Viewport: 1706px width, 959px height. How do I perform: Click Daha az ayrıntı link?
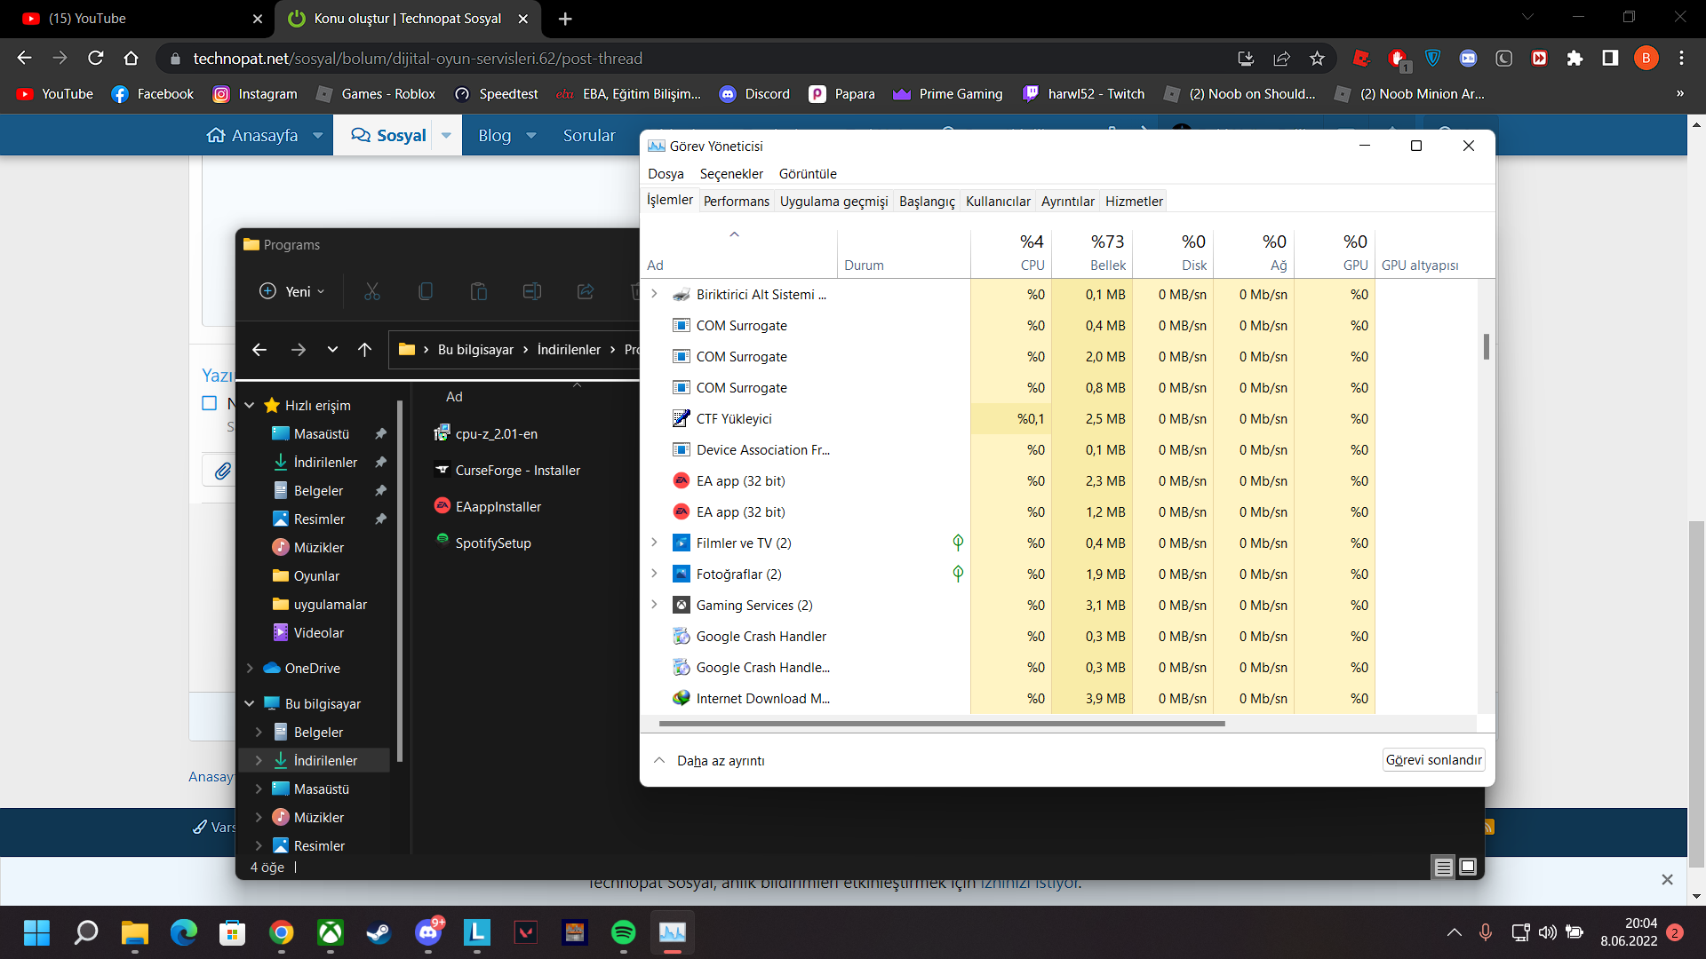720,761
